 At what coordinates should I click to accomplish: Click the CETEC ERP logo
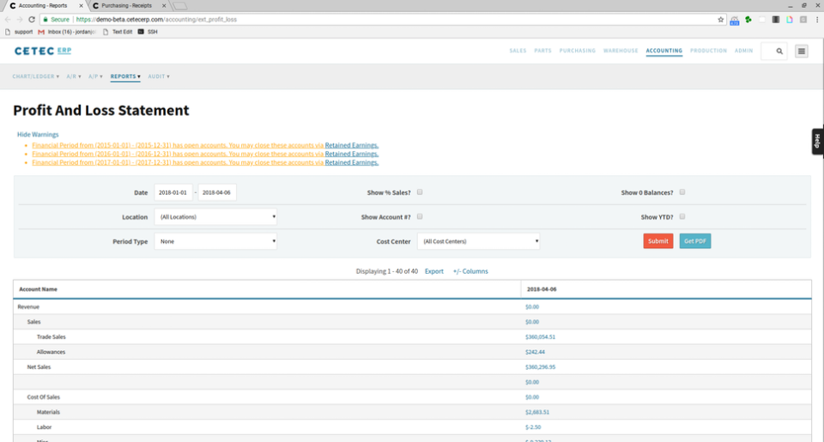[43, 51]
